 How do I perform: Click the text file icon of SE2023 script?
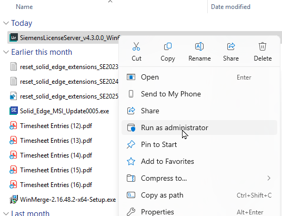click(14, 66)
